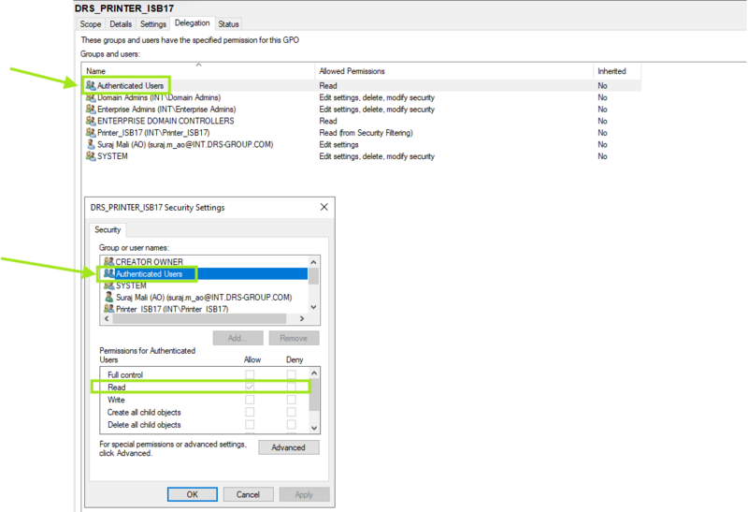Click the CREATOR OWNER icon in the dialog
Screen dimensions: 748x512
point(108,262)
